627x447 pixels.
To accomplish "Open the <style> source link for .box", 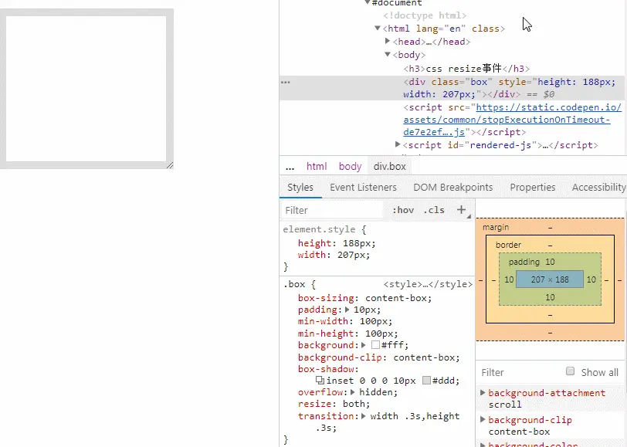I will (428, 284).
